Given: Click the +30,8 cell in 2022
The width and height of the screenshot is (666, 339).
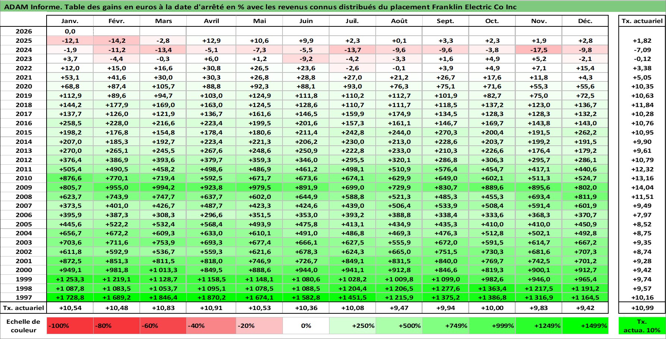Looking at the screenshot, I should pos(211,68).
